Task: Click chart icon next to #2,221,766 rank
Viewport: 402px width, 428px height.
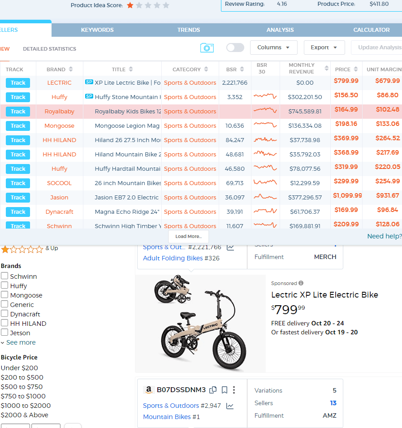Action: click(x=230, y=247)
